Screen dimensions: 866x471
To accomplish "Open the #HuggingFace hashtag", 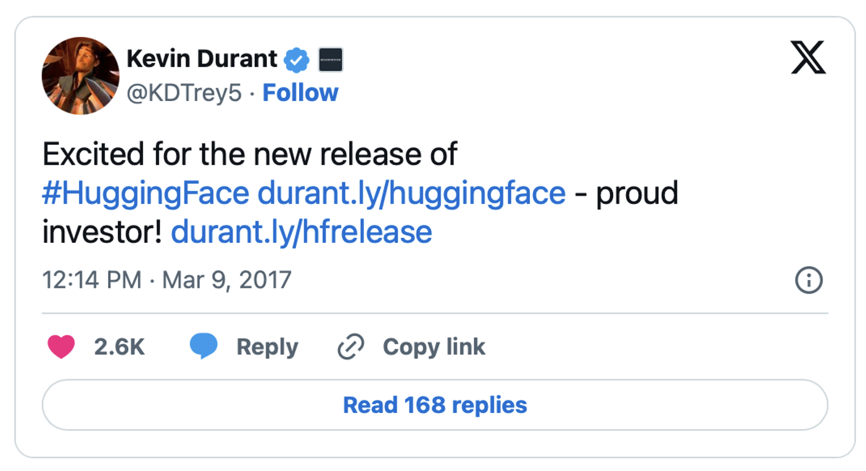I will [146, 194].
